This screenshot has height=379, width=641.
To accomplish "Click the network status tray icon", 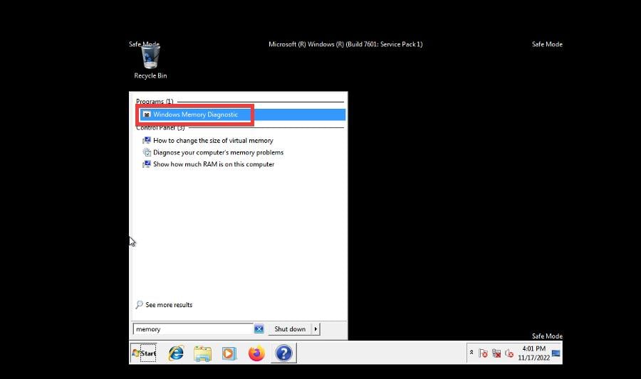I will (x=496, y=353).
